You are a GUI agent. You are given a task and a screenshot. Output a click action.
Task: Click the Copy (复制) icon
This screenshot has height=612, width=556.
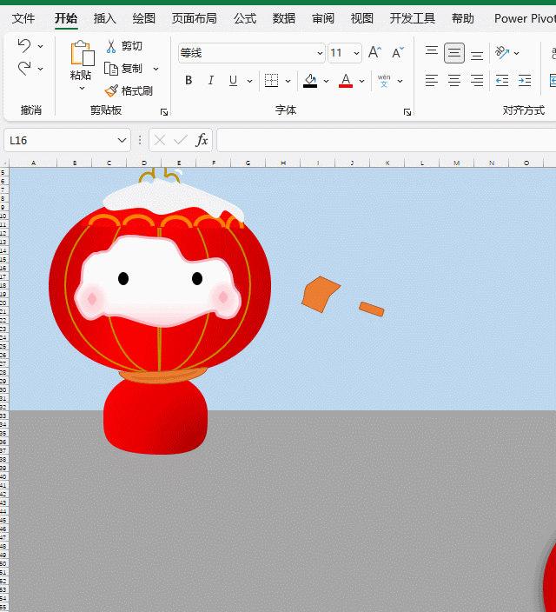point(111,69)
